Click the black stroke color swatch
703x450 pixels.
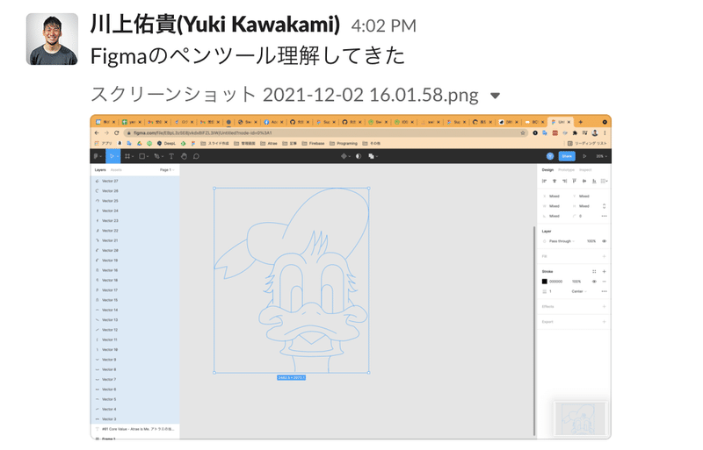[544, 282]
